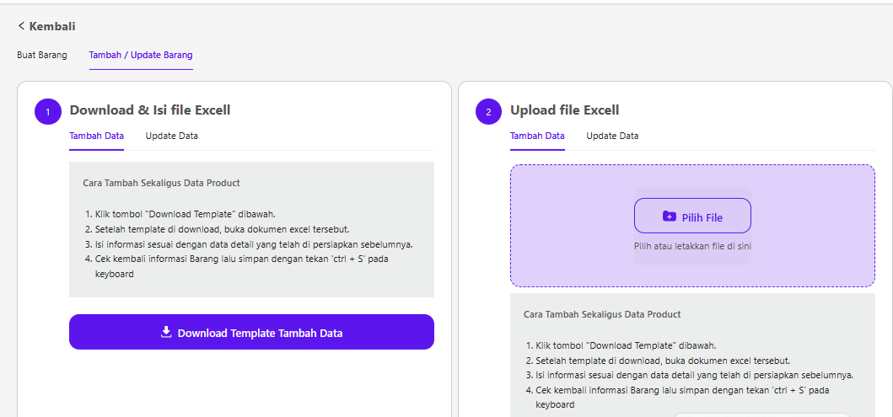The image size is (893, 417).
Task: Click instructions title in the Upload section
Action: tap(602, 314)
